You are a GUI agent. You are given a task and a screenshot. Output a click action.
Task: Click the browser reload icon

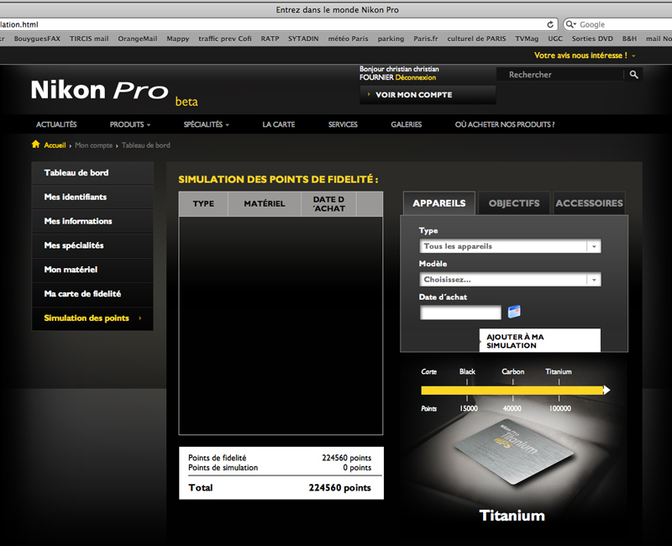point(550,24)
